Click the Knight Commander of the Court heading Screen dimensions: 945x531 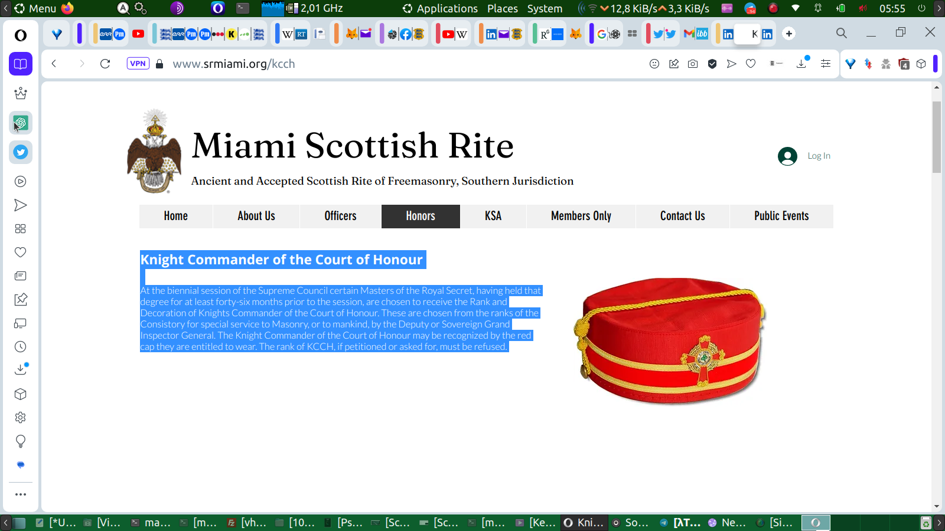tap(282, 260)
